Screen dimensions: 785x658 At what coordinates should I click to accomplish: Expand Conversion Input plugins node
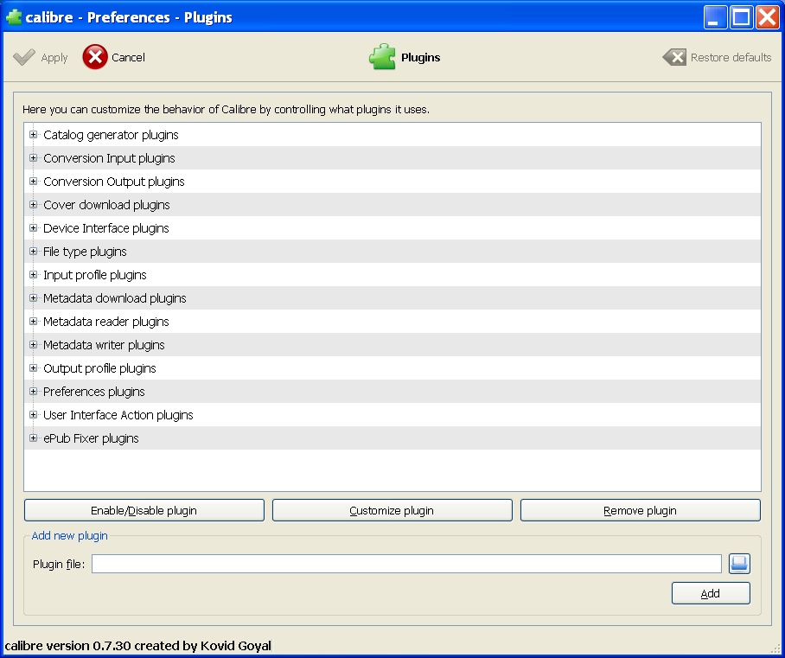pyautogui.click(x=33, y=157)
